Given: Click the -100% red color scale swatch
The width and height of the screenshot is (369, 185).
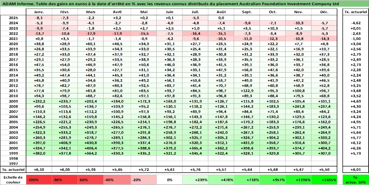Looking at the screenshot, I should click(x=39, y=180).
